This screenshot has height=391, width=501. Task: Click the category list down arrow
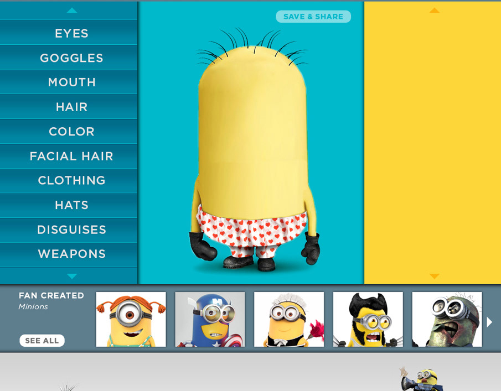click(x=72, y=276)
